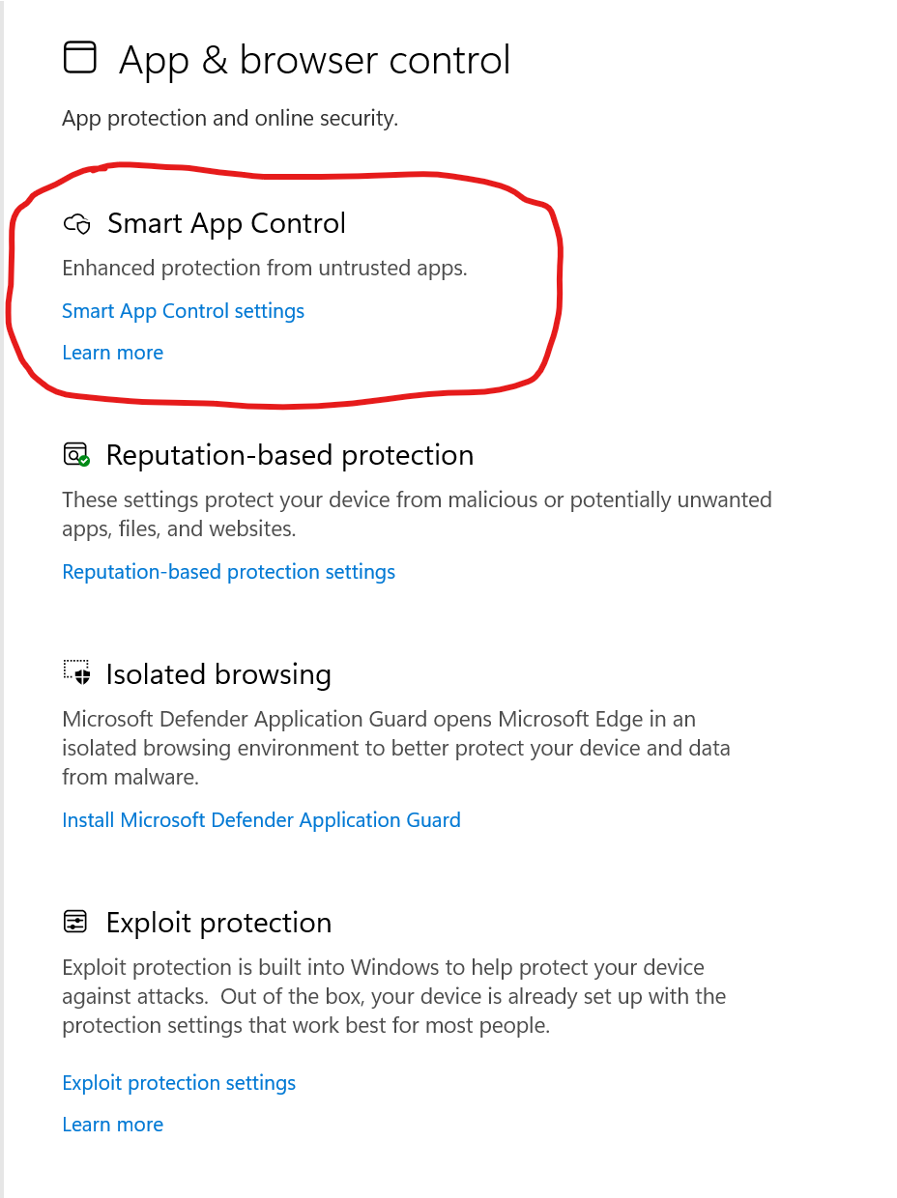Open Learn more under Smart App Control
The image size is (897, 1198).
[x=112, y=353]
